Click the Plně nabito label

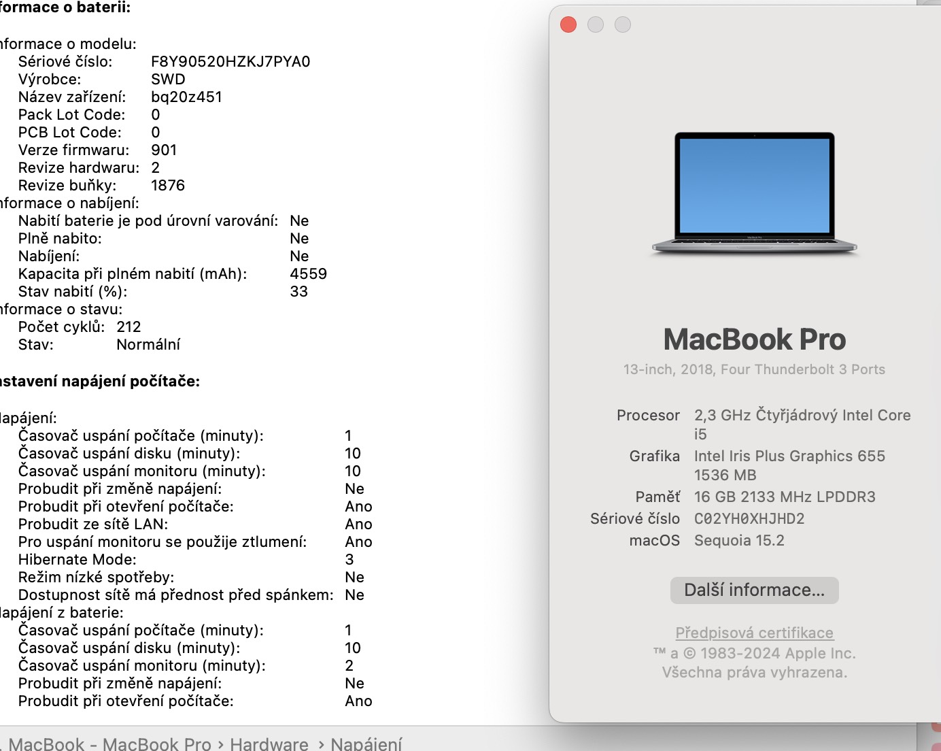point(60,238)
